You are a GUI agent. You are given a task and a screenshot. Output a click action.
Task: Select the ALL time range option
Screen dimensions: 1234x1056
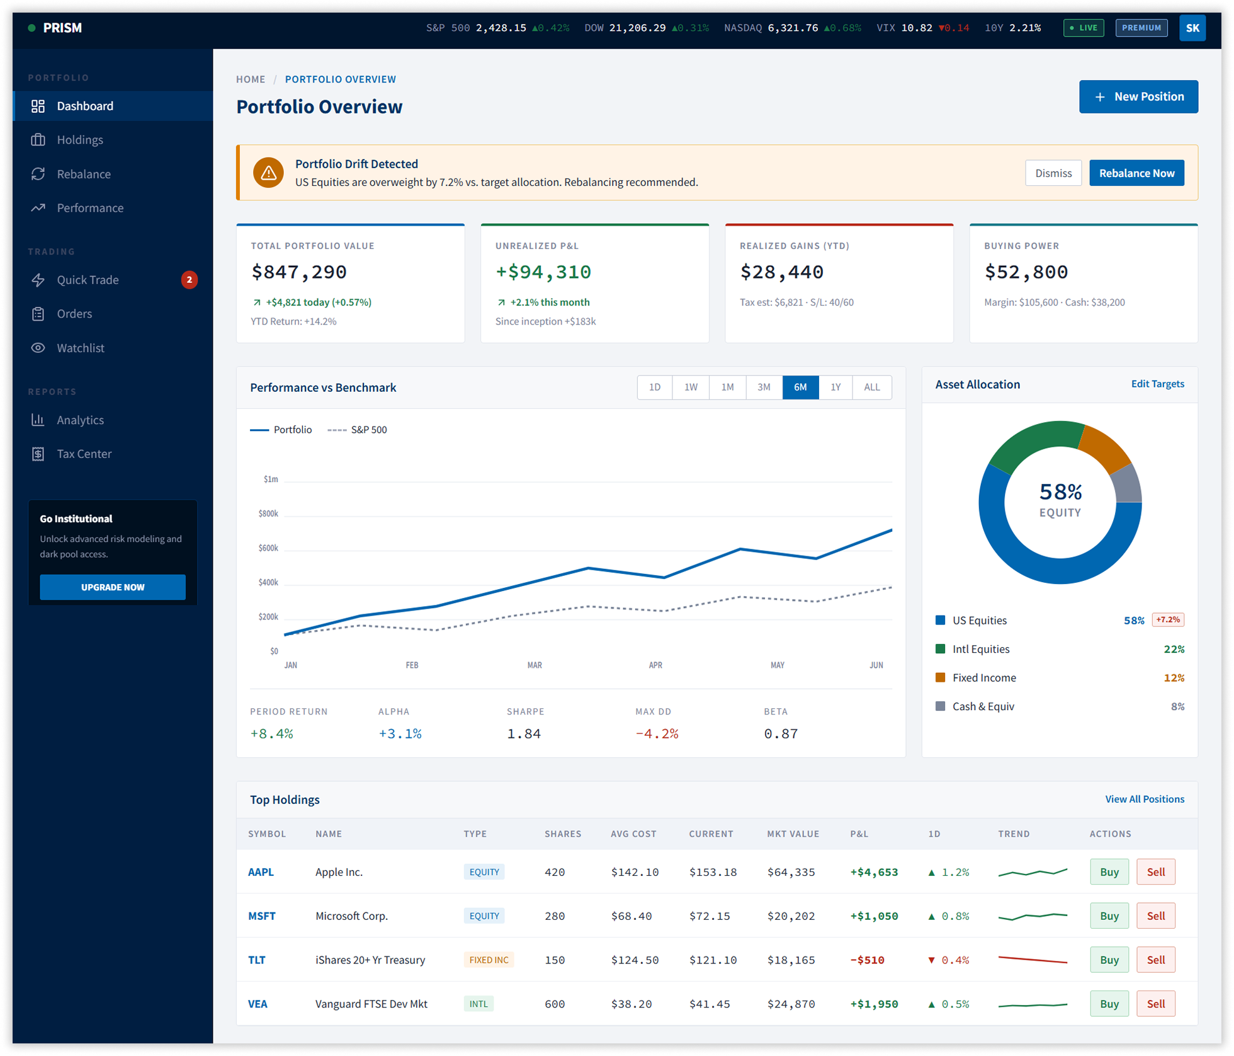(x=871, y=387)
